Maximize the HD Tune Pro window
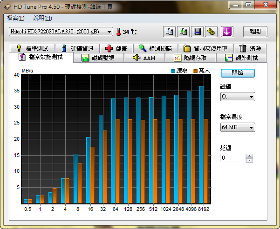280x229 pixels. (248, 5)
